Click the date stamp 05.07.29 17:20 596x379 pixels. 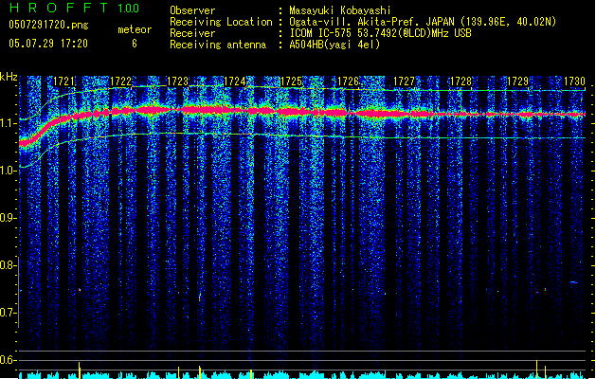[48, 44]
